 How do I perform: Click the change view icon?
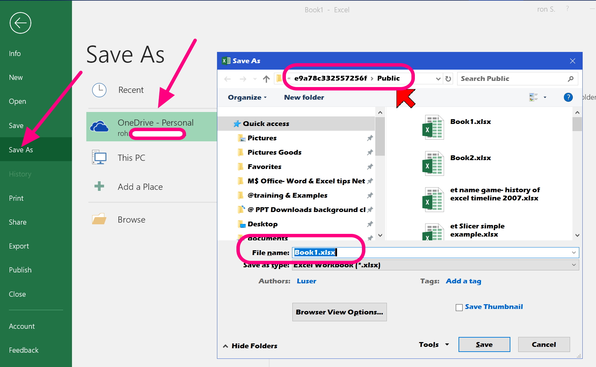click(534, 97)
